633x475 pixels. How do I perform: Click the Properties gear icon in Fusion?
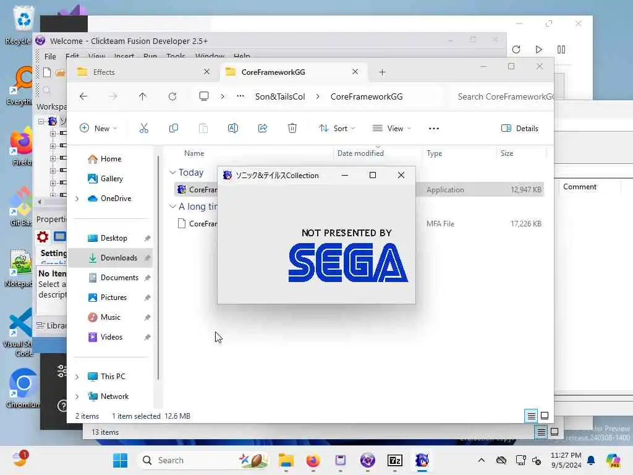[43, 237]
